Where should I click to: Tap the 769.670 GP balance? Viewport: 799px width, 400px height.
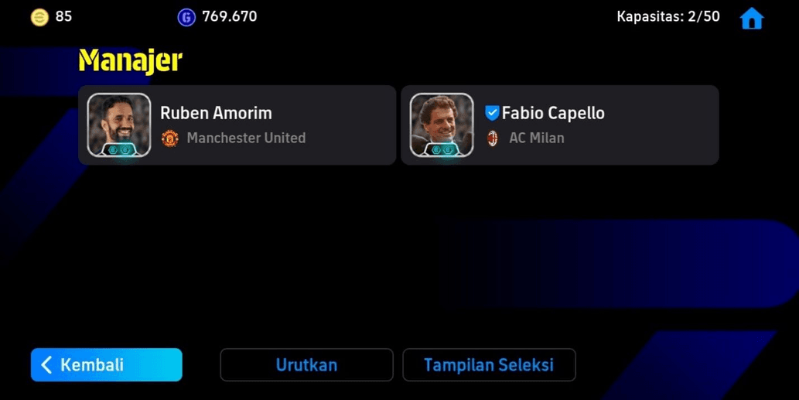pyautogui.click(x=229, y=16)
